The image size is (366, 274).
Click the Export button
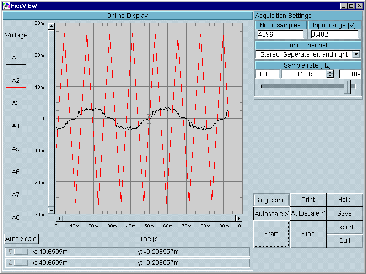344,227
